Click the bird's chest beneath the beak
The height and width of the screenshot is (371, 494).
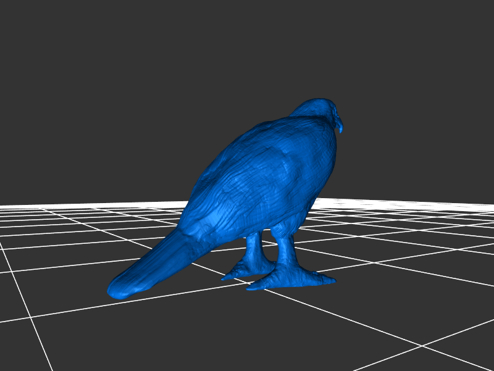point(330,154)
